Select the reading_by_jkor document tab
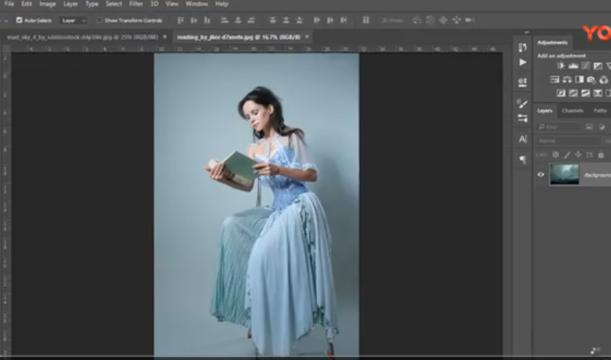The width and height of the screenshot is (611, 360). [x=239, y=37]
